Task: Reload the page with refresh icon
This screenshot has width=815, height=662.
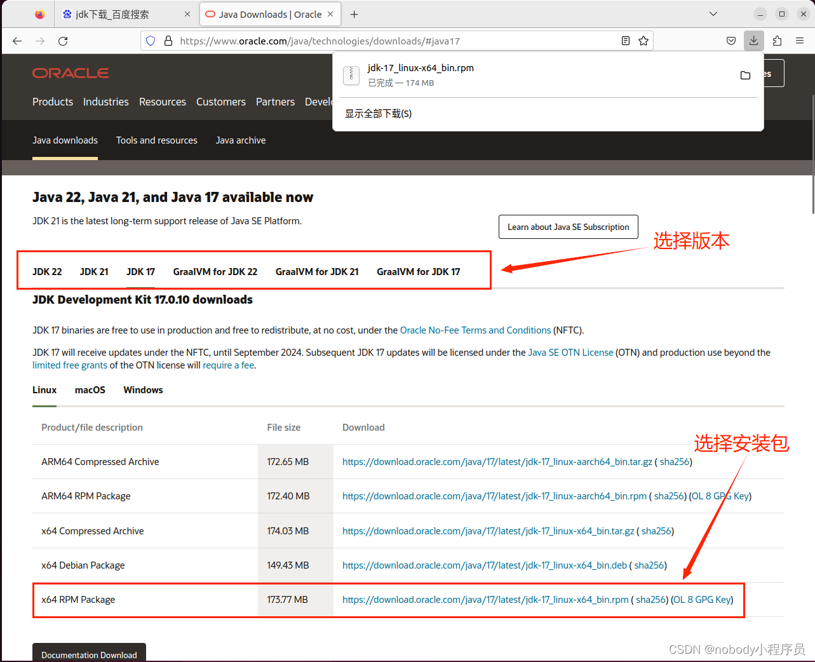Action: pyautogui.click(x=63, y=41)
